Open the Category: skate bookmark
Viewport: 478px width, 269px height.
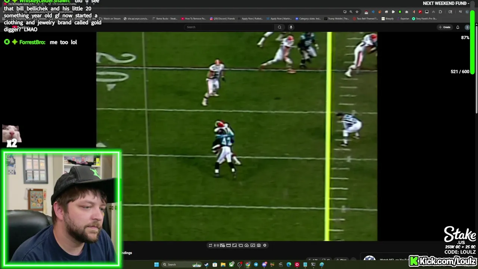308,18
